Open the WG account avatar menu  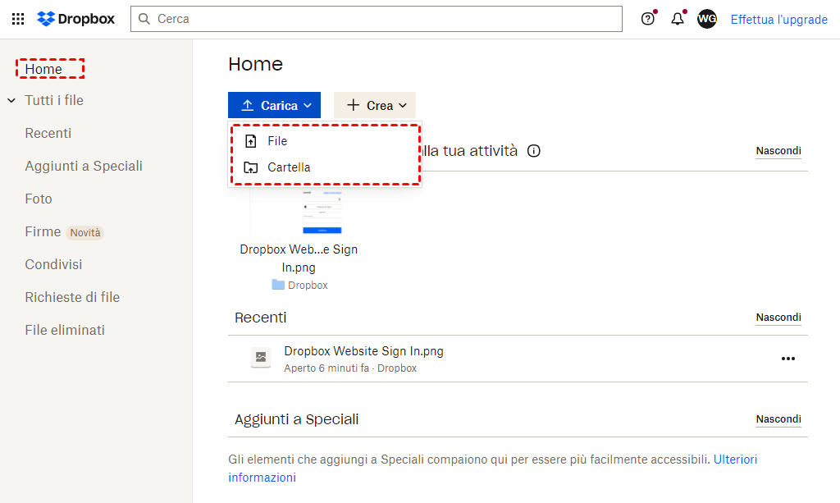(x=707, y=19)
